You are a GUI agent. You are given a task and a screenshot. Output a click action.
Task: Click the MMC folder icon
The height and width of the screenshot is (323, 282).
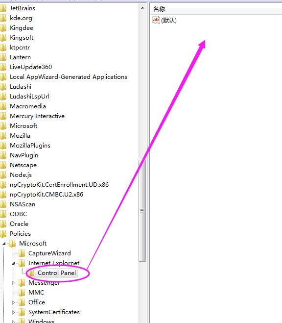pos(22,293)
